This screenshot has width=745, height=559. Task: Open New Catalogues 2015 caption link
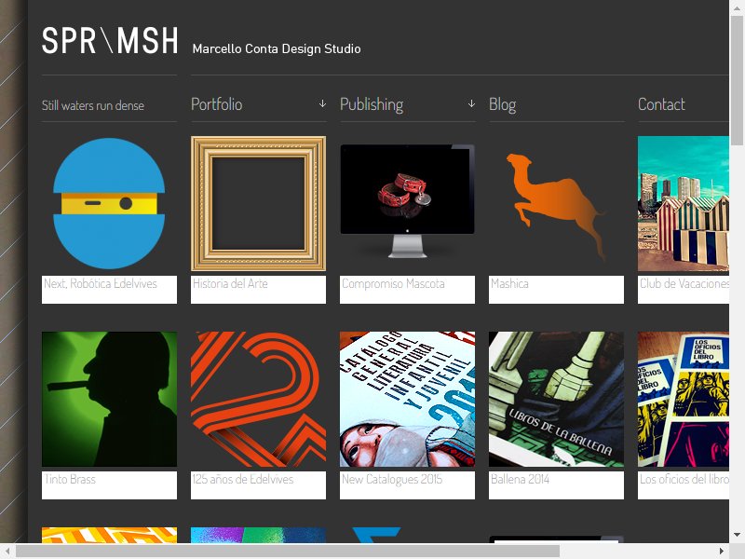392,479
